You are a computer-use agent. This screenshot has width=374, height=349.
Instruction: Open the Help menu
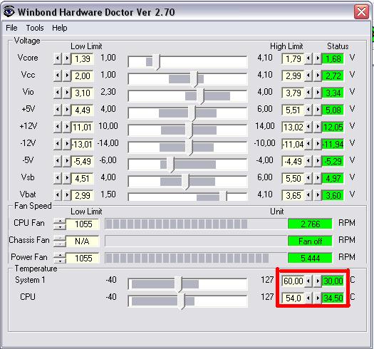(60, 28)
